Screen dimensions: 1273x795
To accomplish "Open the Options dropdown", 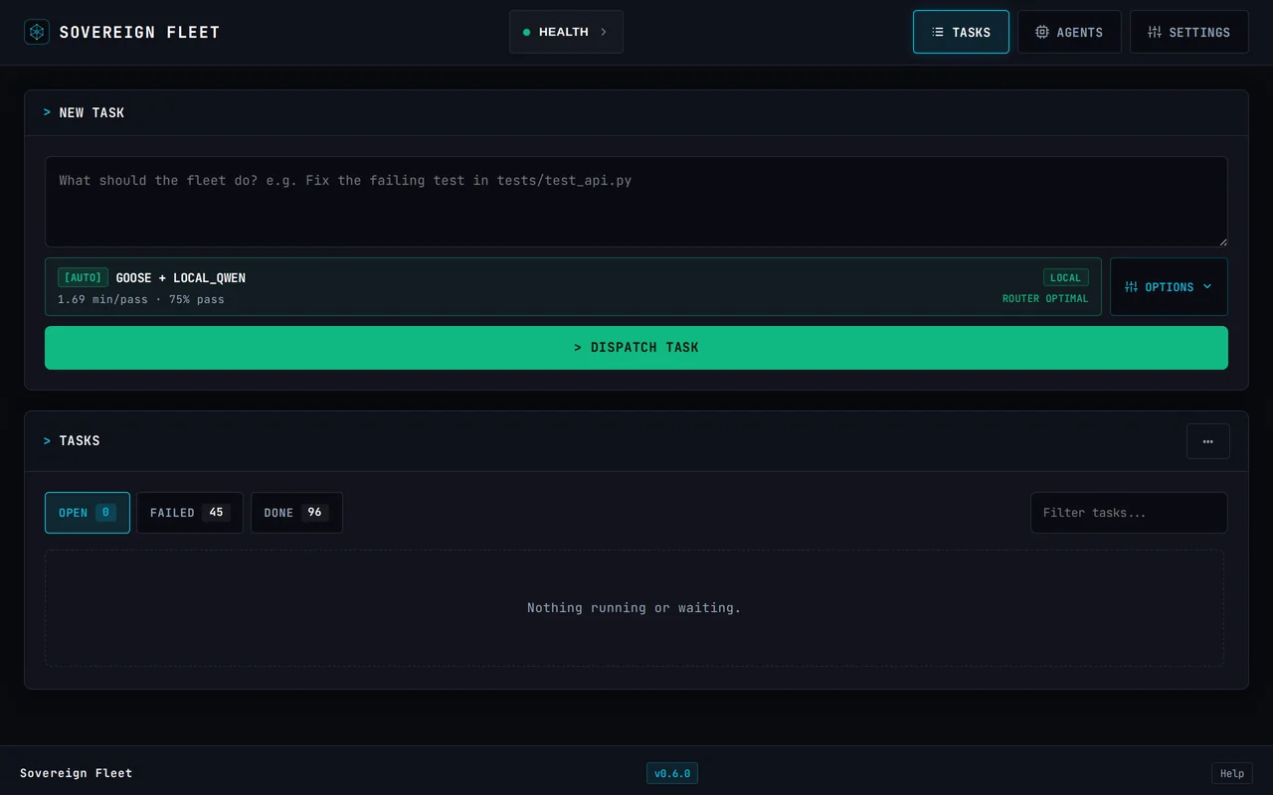I will click(x=1169, y=287).
